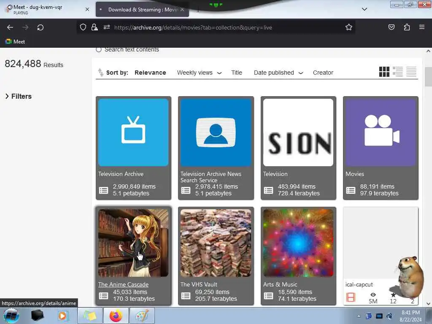Switch to the Download & Streaming tab

click(142, 9)
